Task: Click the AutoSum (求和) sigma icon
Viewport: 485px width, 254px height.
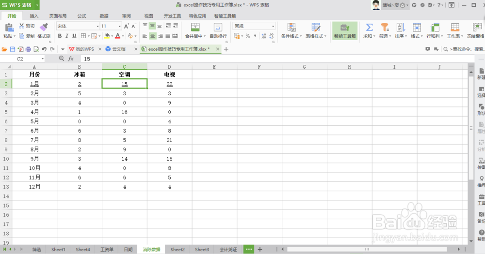Action: (369, 27)
